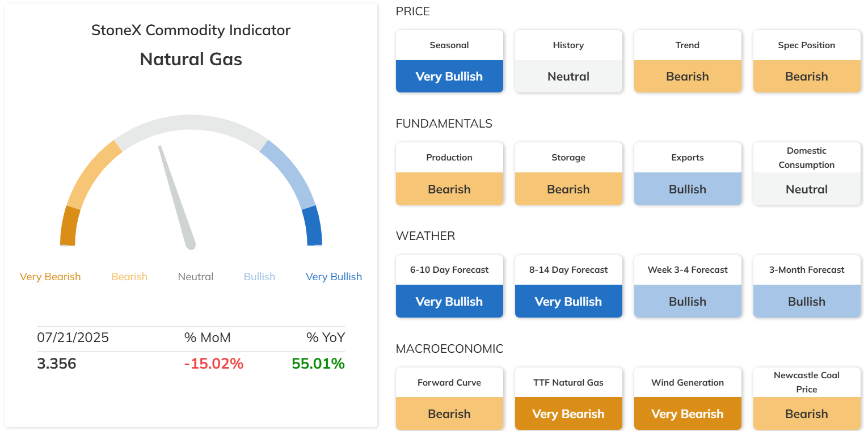Open the Forward Curve card
This screenshot has height=431, width=864.
click(x=449, y=399)
